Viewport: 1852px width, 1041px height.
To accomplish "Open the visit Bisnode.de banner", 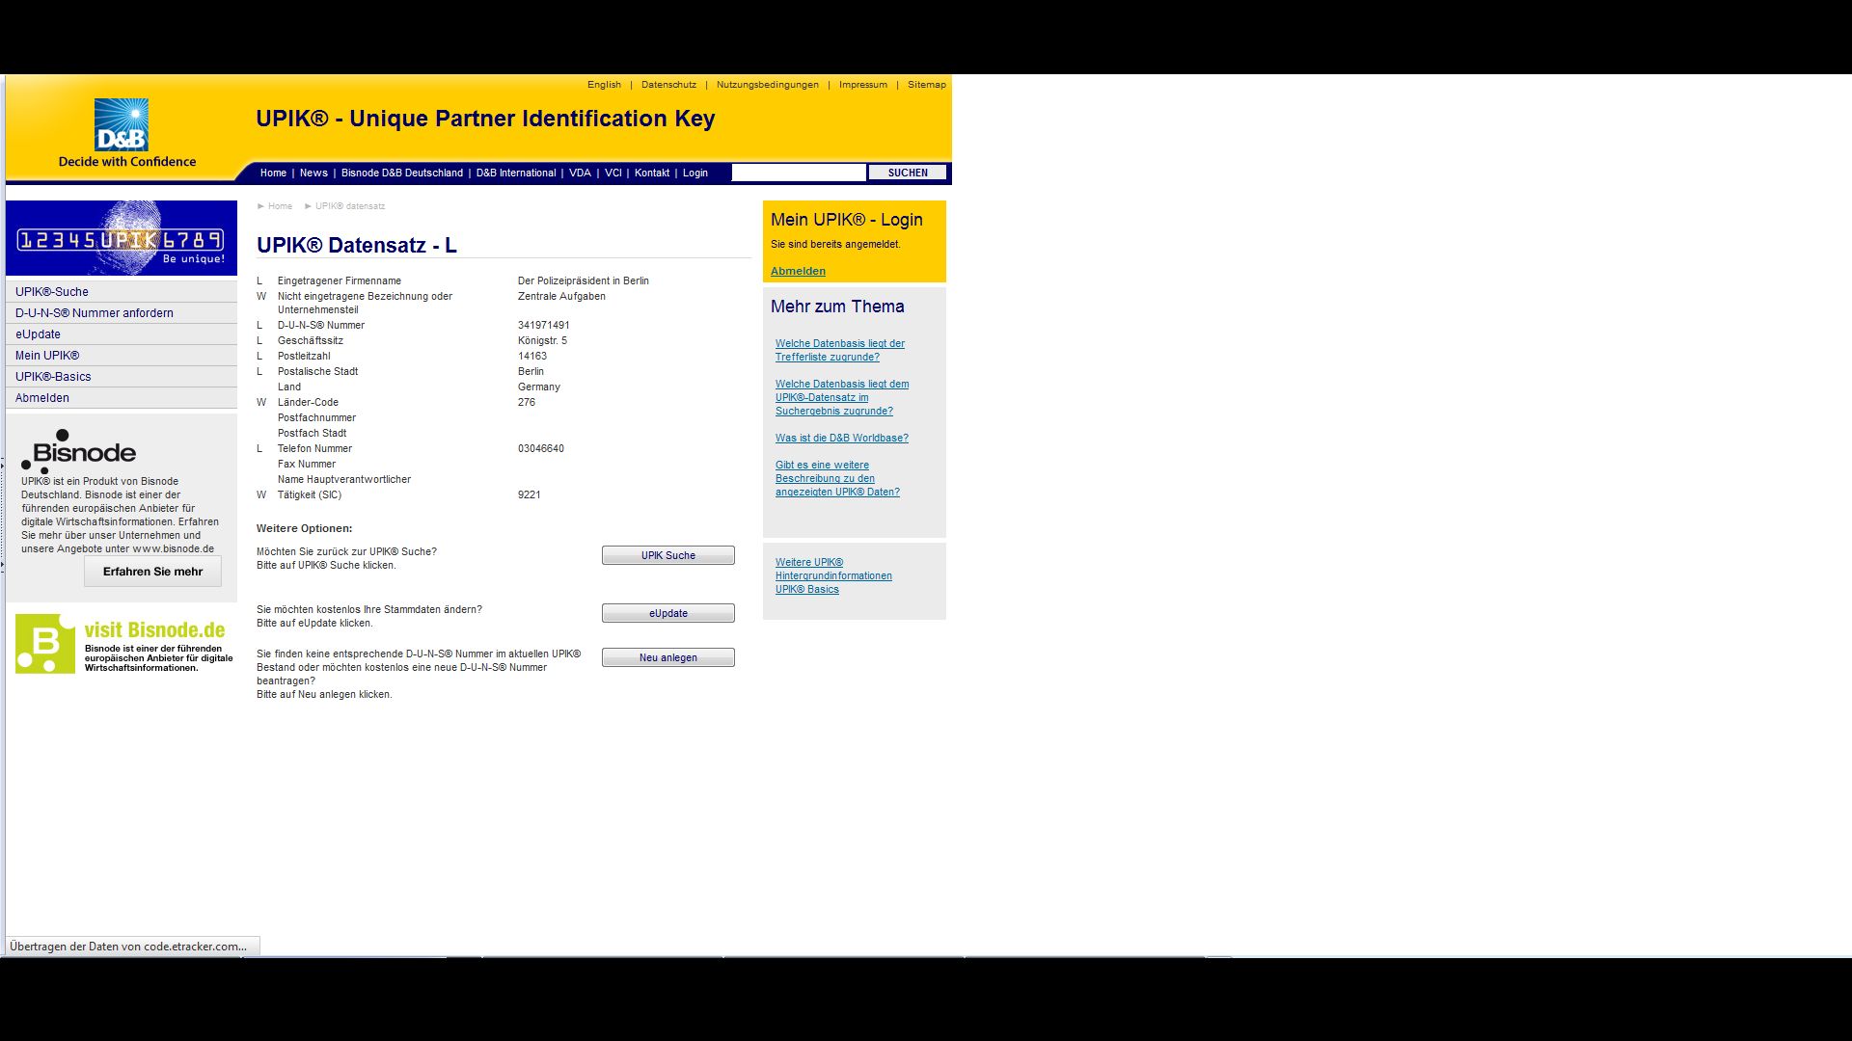I will (124, 644).
